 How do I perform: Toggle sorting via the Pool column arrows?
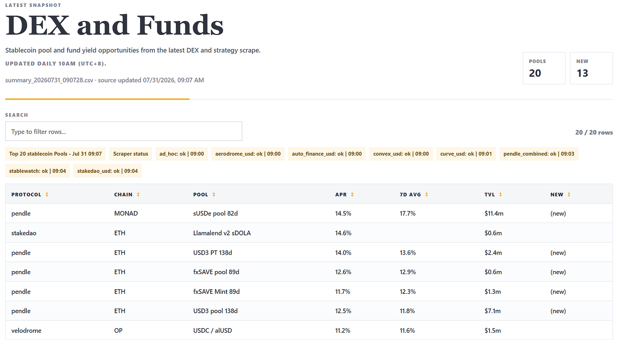pos(214,195)
